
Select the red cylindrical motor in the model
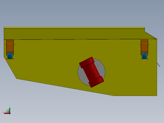coord(91,72)
